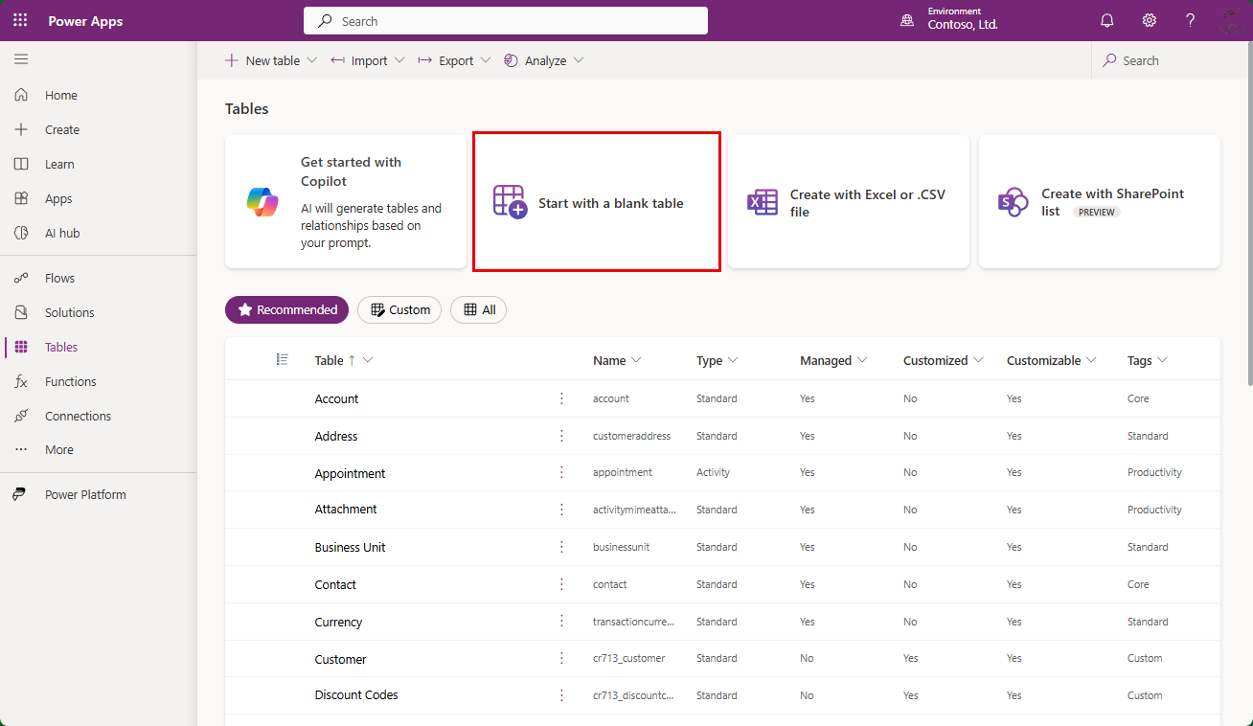Open more options for Contact row

click(x=561, y=584)
